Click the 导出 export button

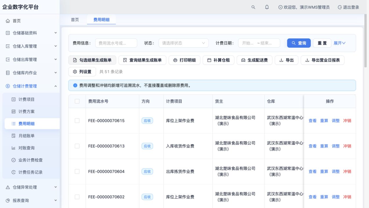287,60
